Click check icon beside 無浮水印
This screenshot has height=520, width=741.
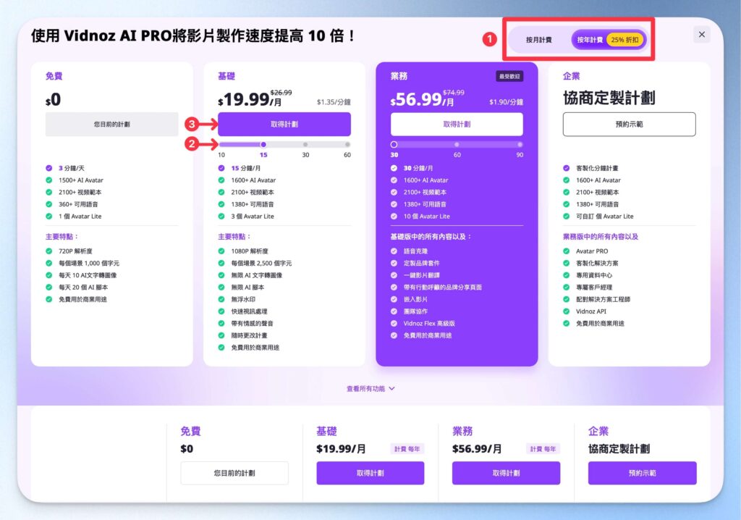tap(221, 299)
